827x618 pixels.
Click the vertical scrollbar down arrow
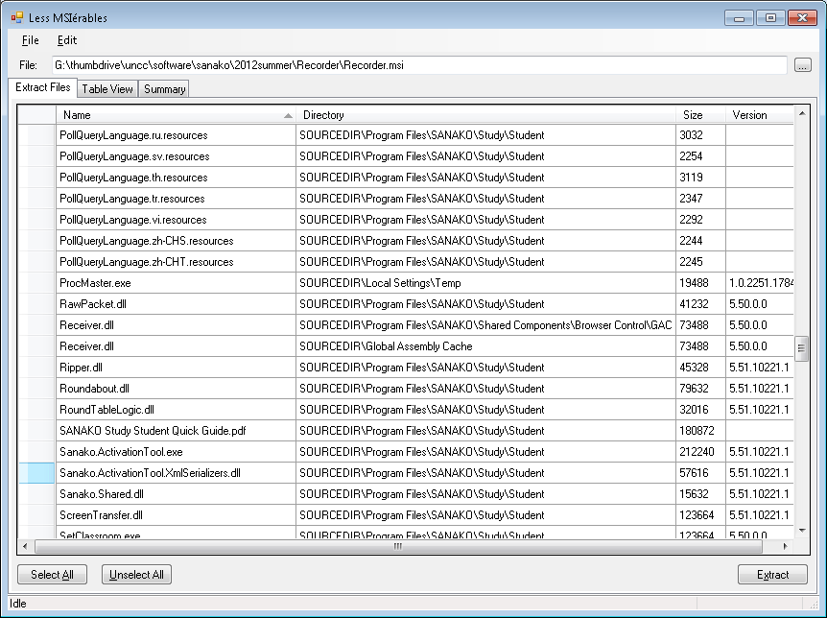[x=801, y=531]
